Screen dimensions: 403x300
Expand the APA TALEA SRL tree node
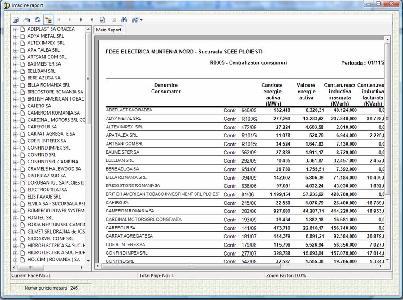(15, 50)
